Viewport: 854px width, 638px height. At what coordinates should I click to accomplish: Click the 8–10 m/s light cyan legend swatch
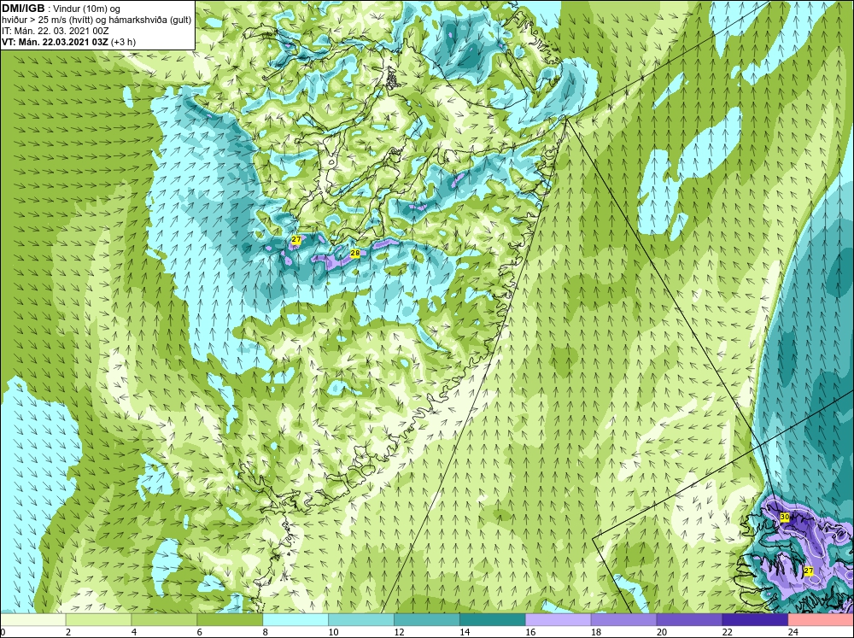[x=295, y=620]
